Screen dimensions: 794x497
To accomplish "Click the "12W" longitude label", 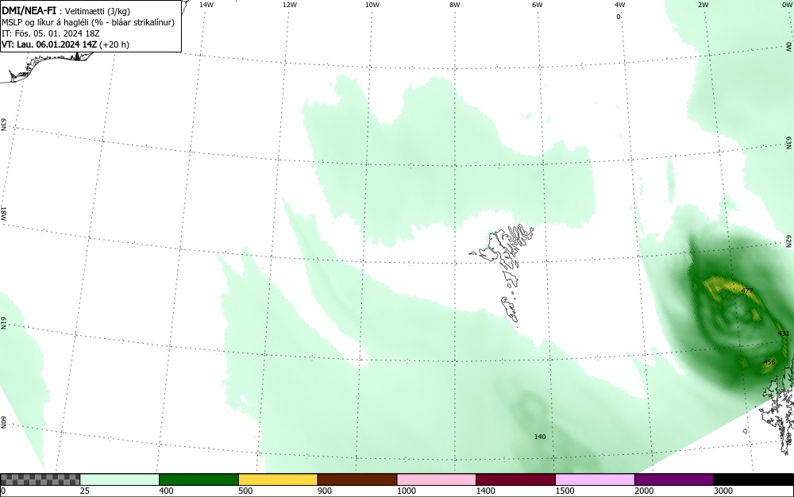I will tap(289, 5).
